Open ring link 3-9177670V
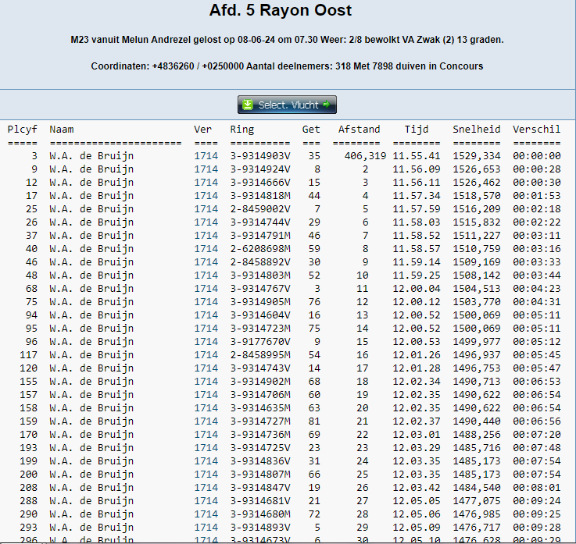 tap(260, 341)
